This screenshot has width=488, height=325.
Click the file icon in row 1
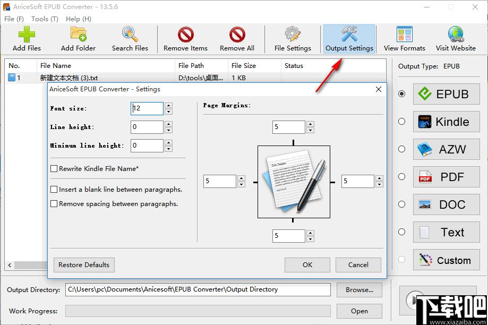12,78
